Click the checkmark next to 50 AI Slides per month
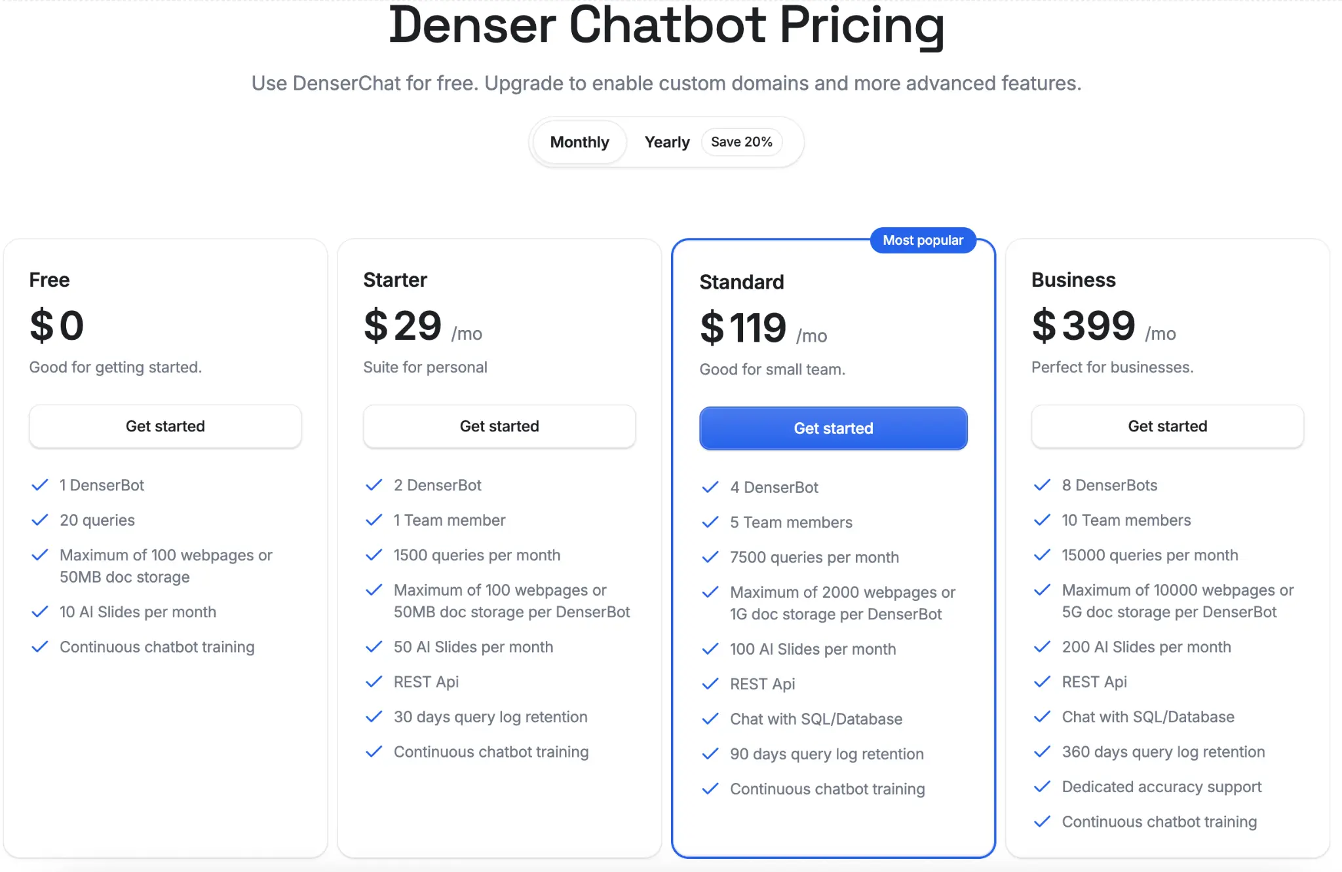The image size is (1342, 872). pos(374,647)
